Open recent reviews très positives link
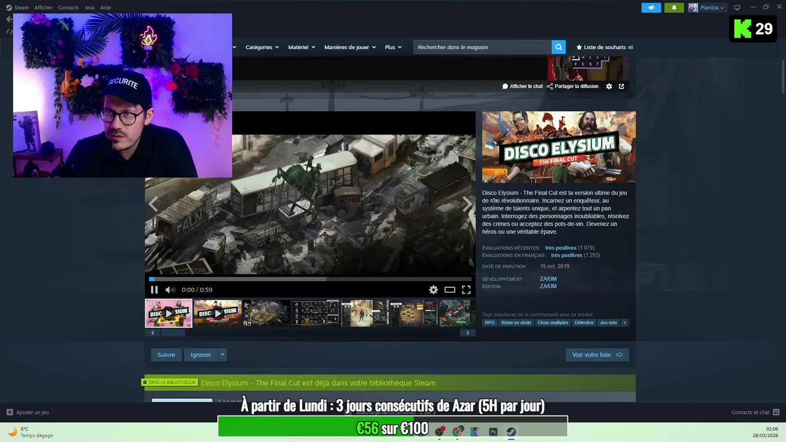This screenshot has height=442, width=786. [561, 248]
